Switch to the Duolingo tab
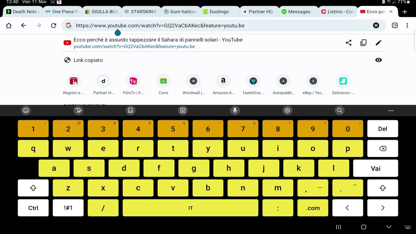 click(x=219, y=12)
